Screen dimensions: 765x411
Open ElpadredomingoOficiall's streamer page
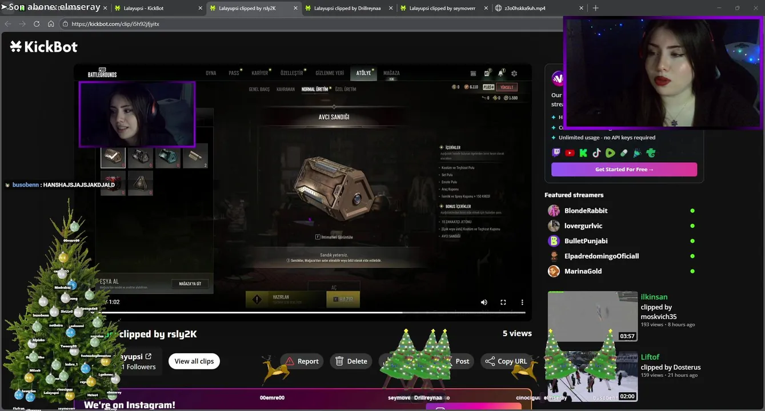(602, 256)
